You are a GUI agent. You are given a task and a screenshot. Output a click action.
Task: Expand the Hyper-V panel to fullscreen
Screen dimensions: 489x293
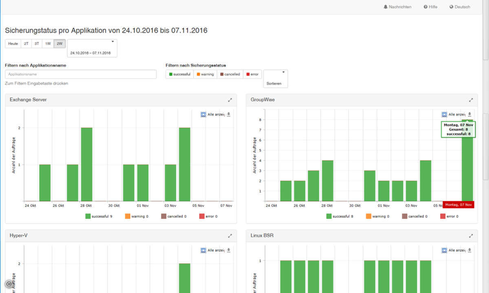click(230, 236)
